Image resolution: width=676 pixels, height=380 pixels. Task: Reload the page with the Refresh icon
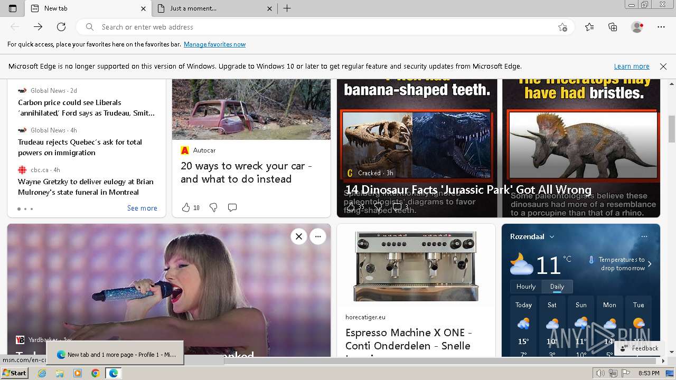coord(61,27)
